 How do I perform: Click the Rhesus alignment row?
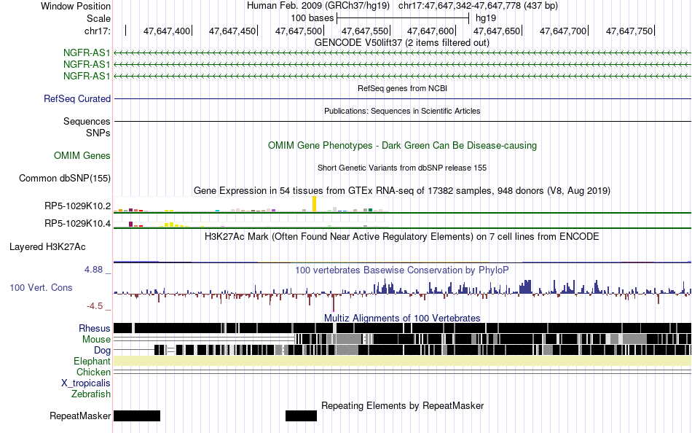point(403,328)
